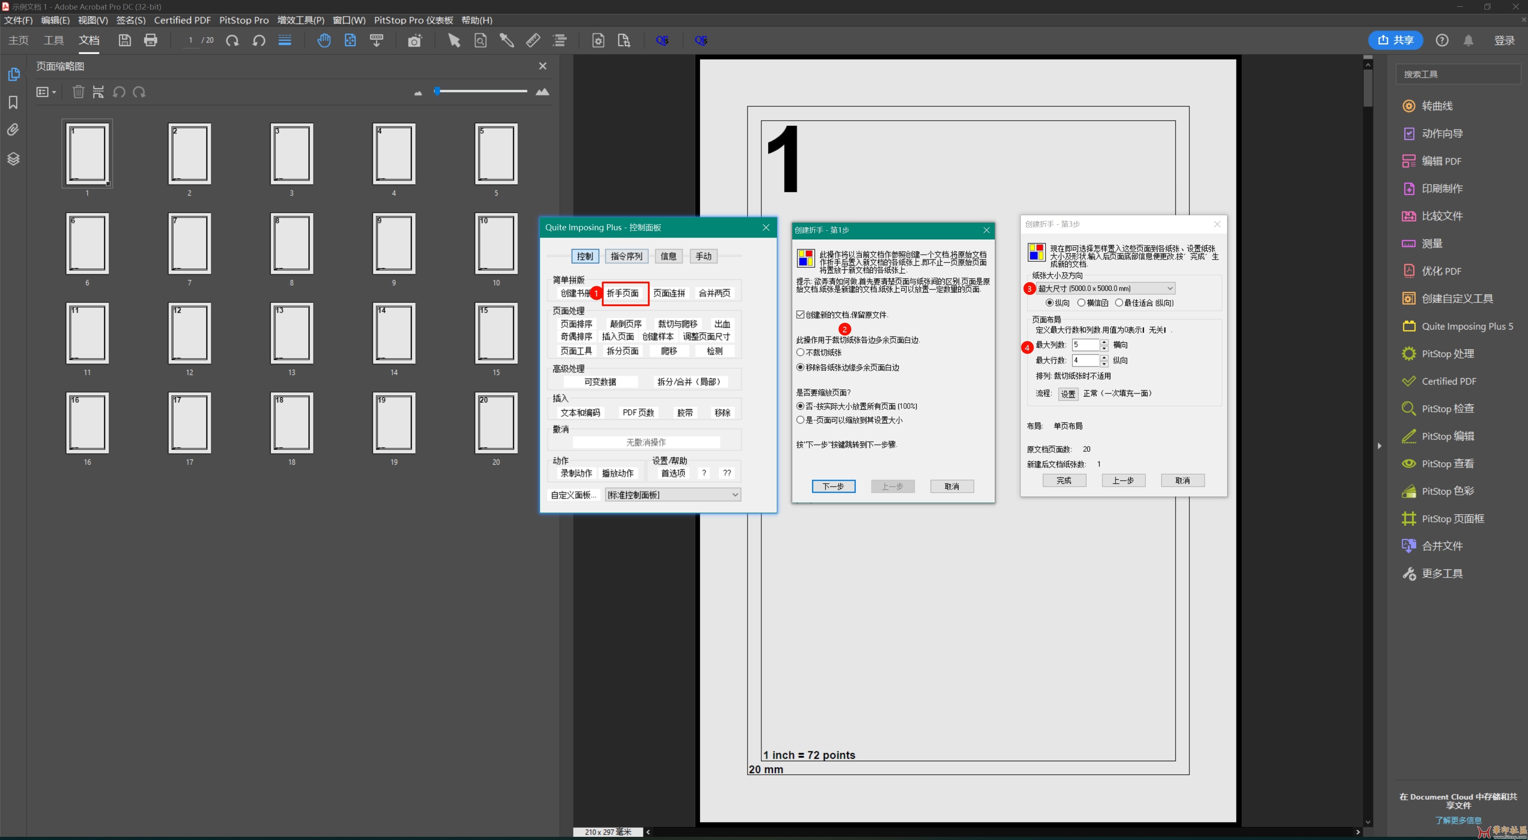Click the trash icon in thumbnails panel
Screen dimensions: 1528x840
(x=78, y=92)
